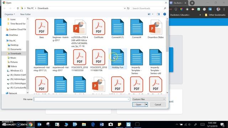Click file list scroll-down arrow
Viewport: 228px width, 128px height.
click(x=167, y=92)
